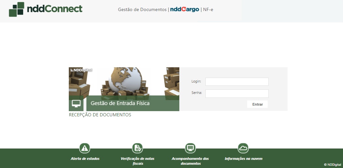Click the RECEPÇÃO DE DOCUMENTOS heading
The image size is (343, 168).
[100, 115]
